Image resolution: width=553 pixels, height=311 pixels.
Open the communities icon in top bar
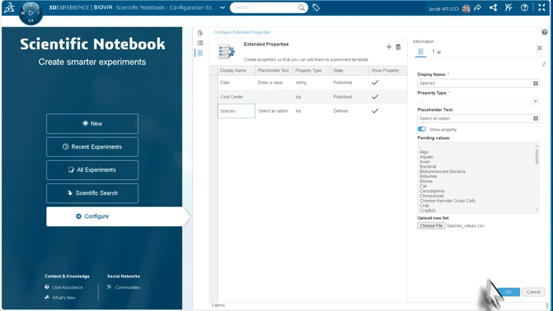tap(508, 7)
